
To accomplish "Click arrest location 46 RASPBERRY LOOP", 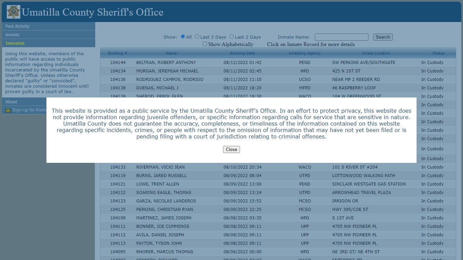I will [354, 88].
